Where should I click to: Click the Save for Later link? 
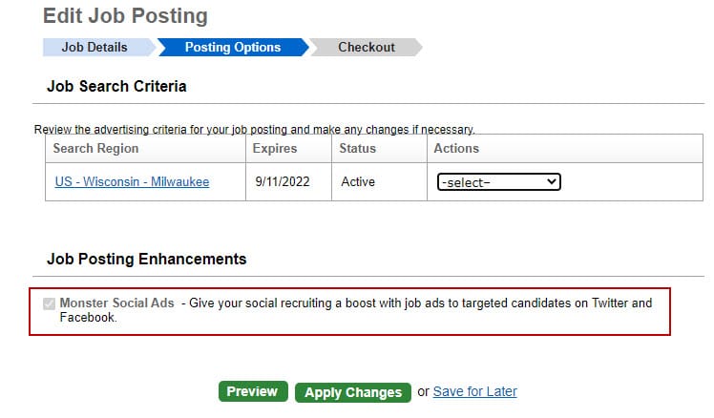click(x=474, y=391)
